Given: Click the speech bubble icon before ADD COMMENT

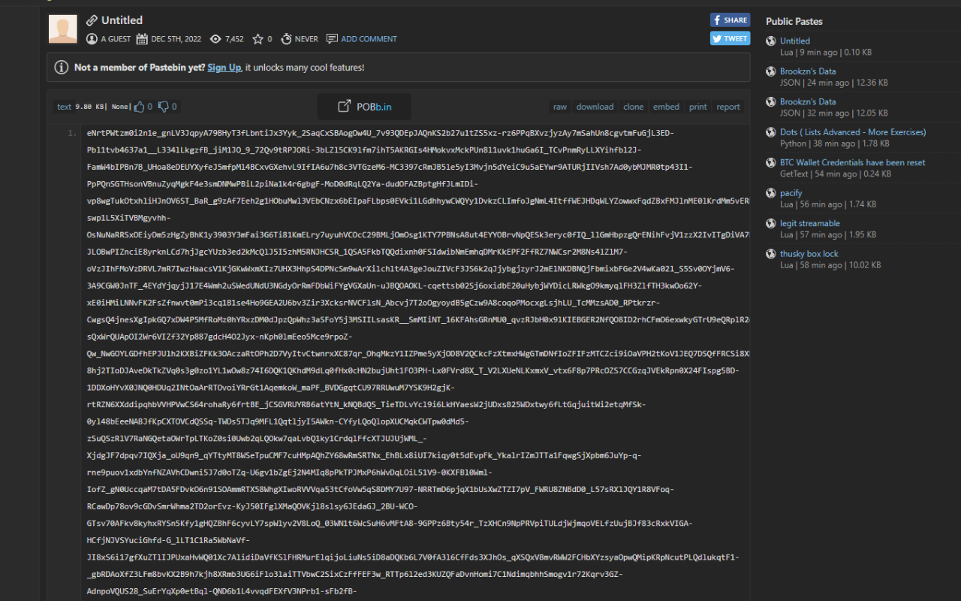Looking at the screenshot, I should [x=331, y=38].
